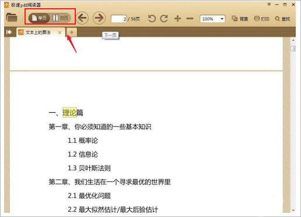The height and width of the screenshot is (217, 301).
Task: Maximize the PDF reader window
Action: pyautogui.click(x=285, y=5)
